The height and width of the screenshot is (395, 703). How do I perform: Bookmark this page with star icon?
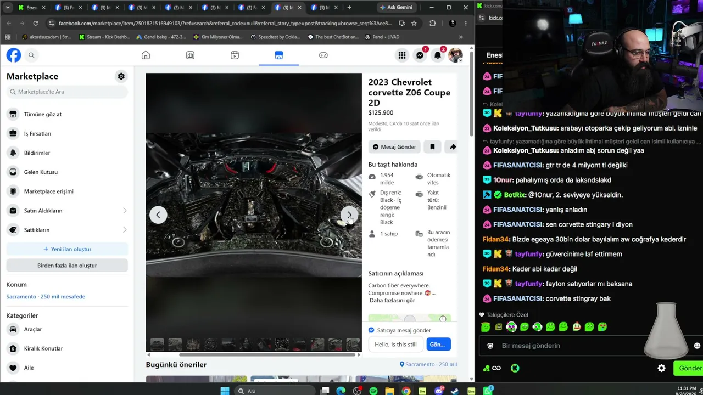[414, 23]
